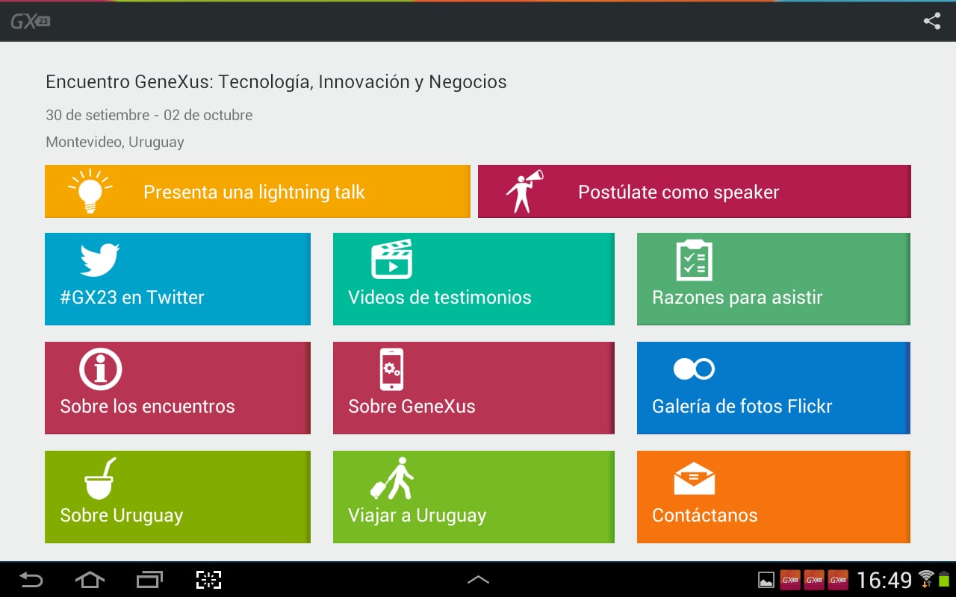The width and height of the screenshot is (956, 597).
Task: Open 'Postúlate como speaker' label
Action: point(678,192)
